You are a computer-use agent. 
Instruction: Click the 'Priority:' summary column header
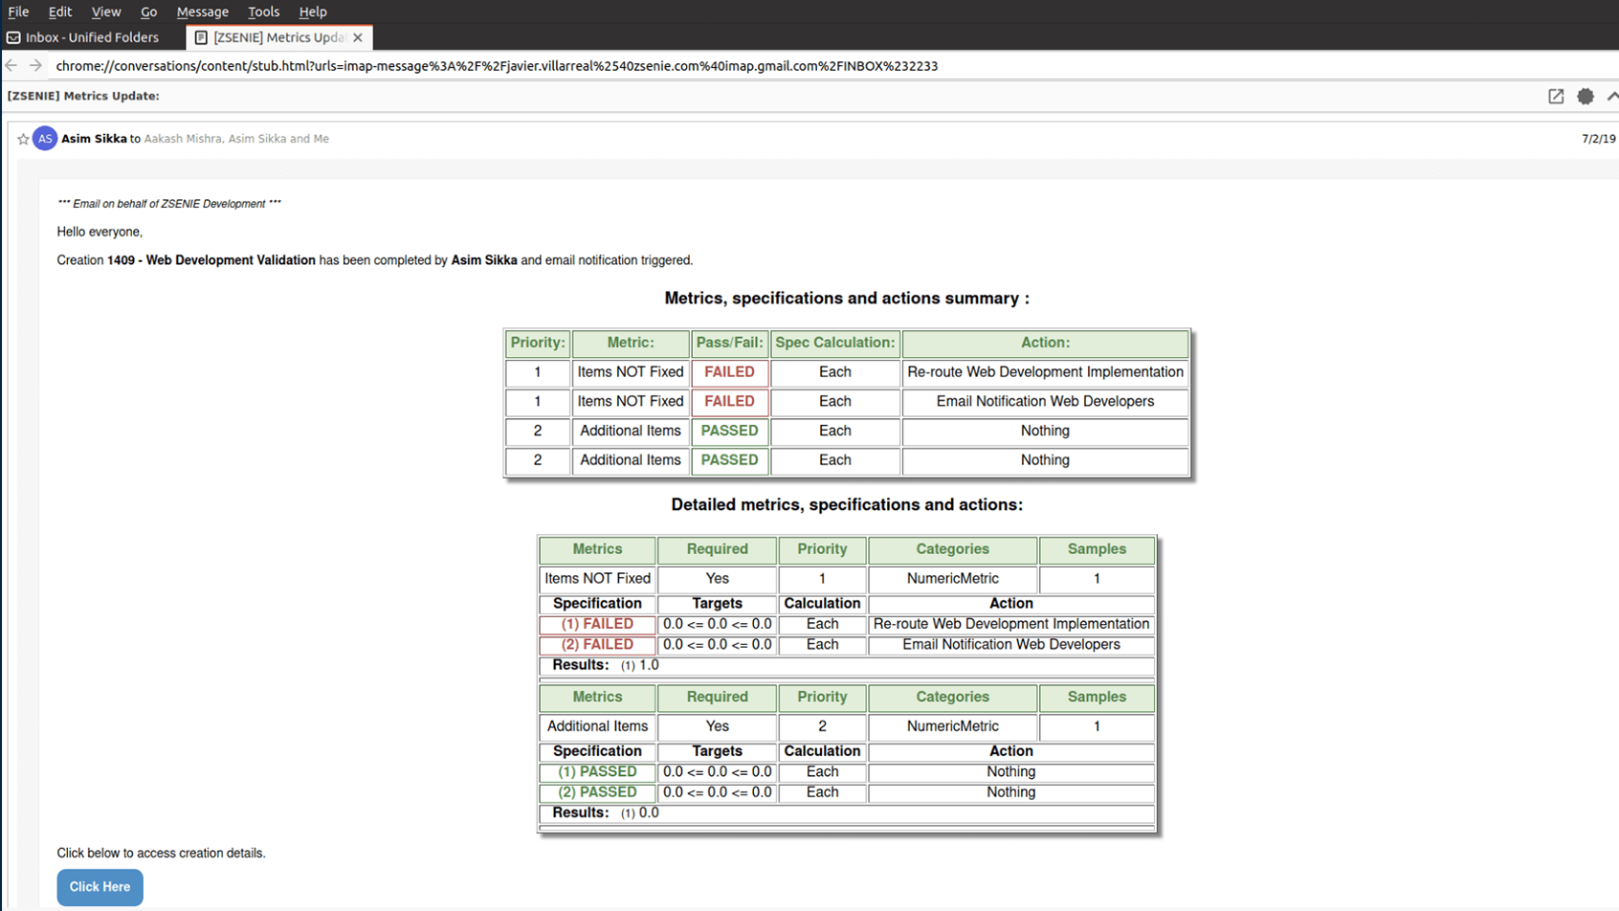tap(538, 343)
